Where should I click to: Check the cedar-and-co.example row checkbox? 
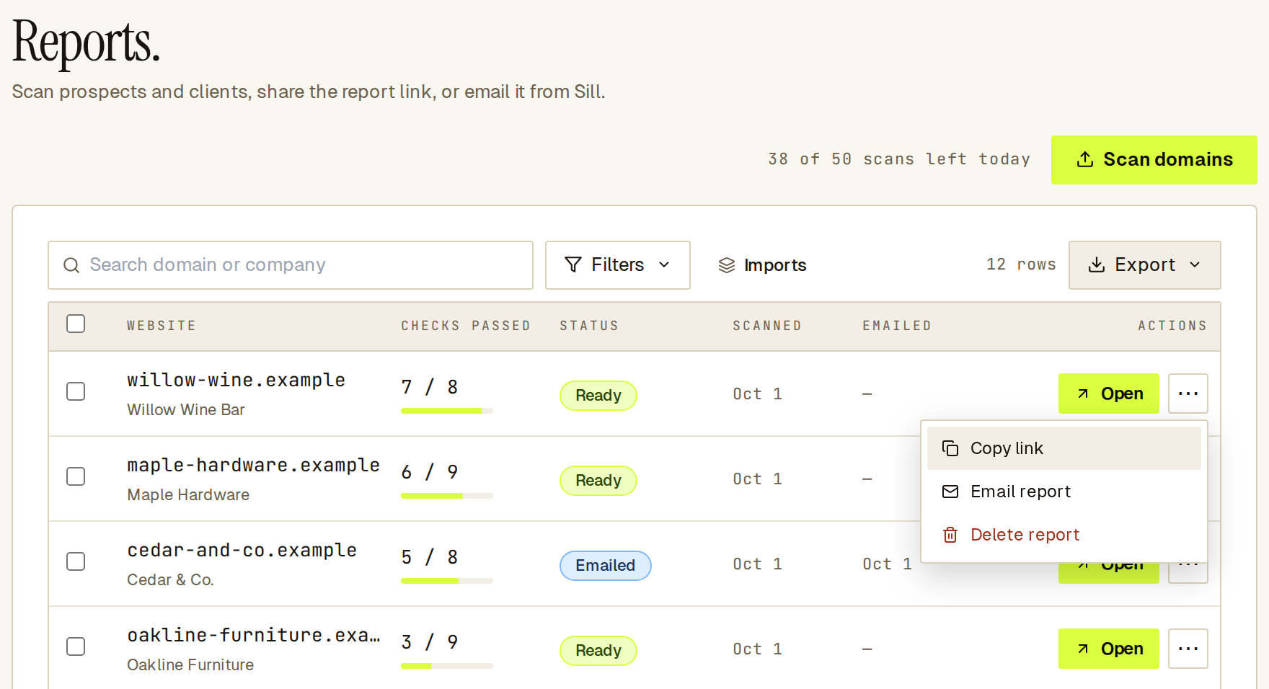point(76,561)
